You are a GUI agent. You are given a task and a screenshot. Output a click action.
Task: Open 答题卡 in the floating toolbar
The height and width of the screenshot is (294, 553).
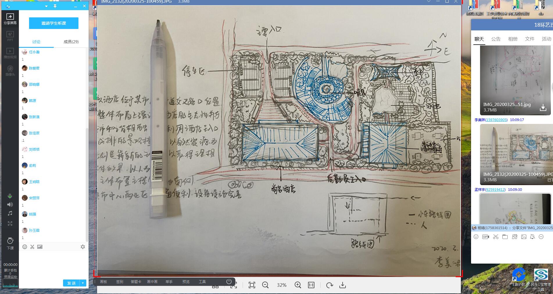pyautogui.click(x=136, y=282)
